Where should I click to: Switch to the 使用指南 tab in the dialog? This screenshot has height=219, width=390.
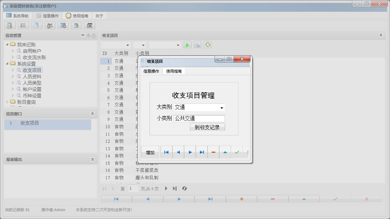[173, 71]
